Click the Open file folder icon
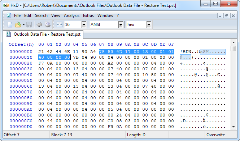 18,25
